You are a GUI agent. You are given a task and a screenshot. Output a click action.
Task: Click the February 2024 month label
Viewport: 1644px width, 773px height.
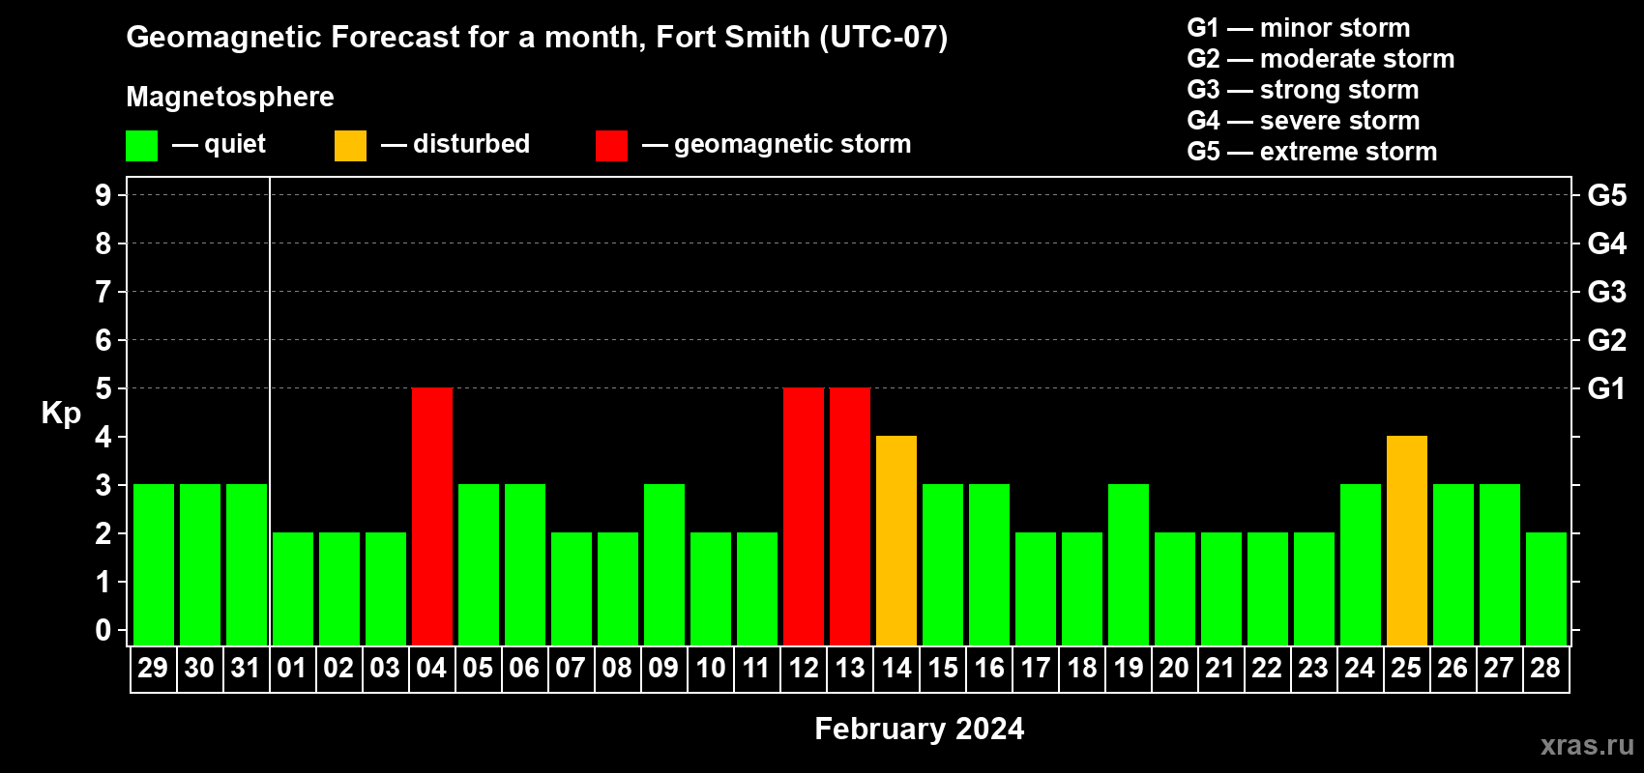[920, 729]
